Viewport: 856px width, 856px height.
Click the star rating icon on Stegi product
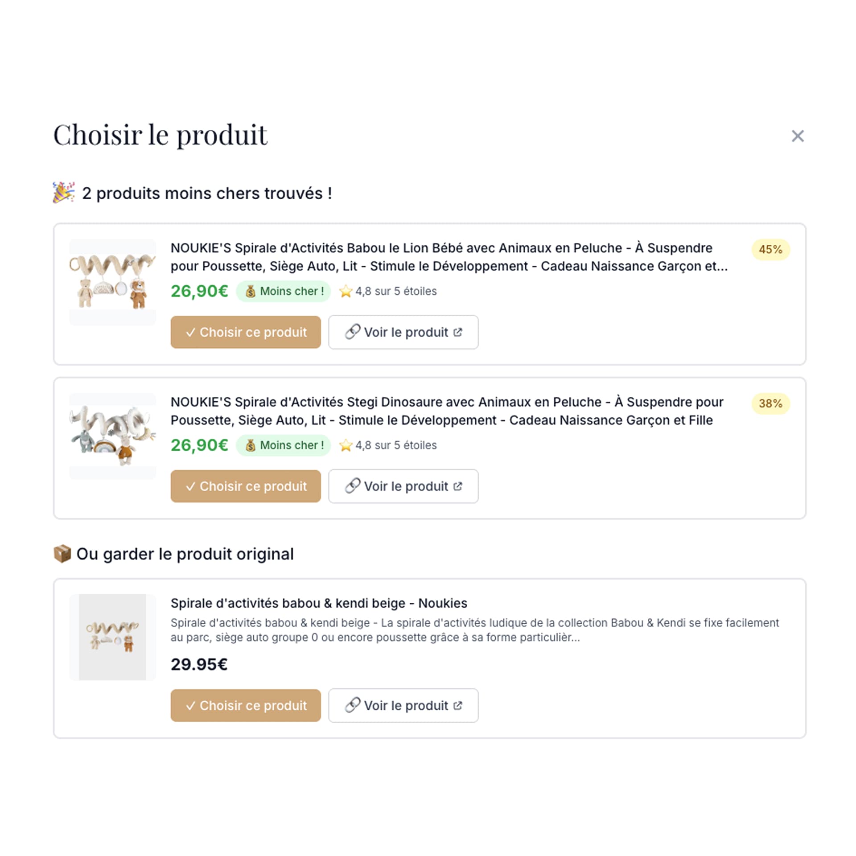(x=346, y=445)
